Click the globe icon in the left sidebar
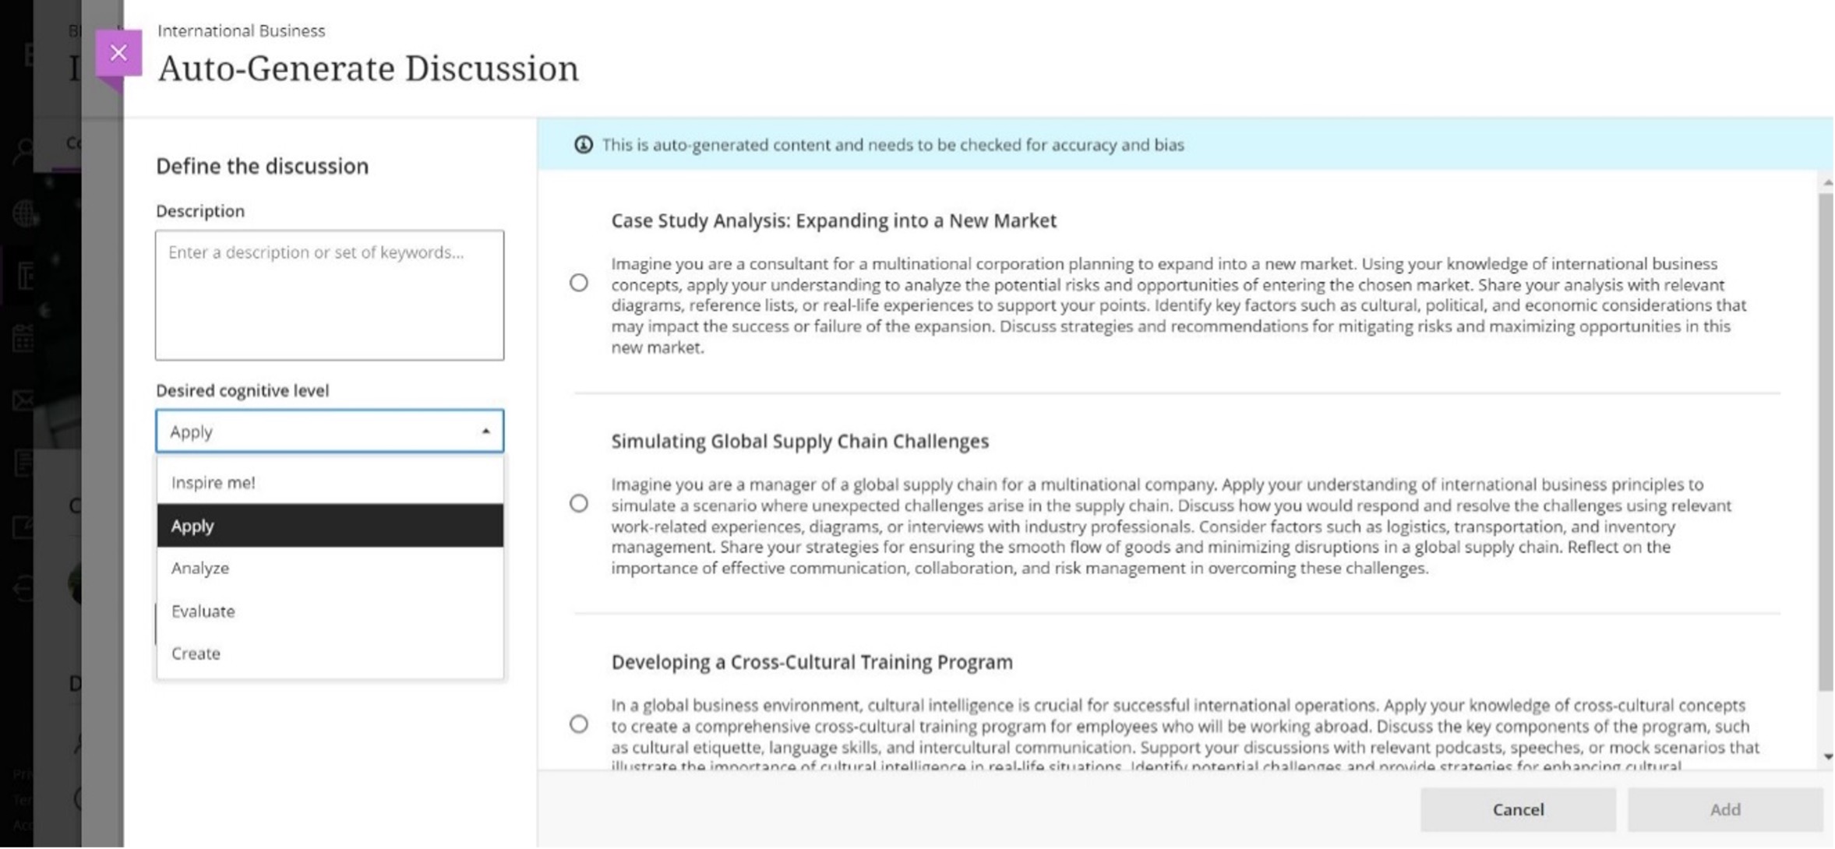This screenshot has width=1835, height=849. coord(25,213)
